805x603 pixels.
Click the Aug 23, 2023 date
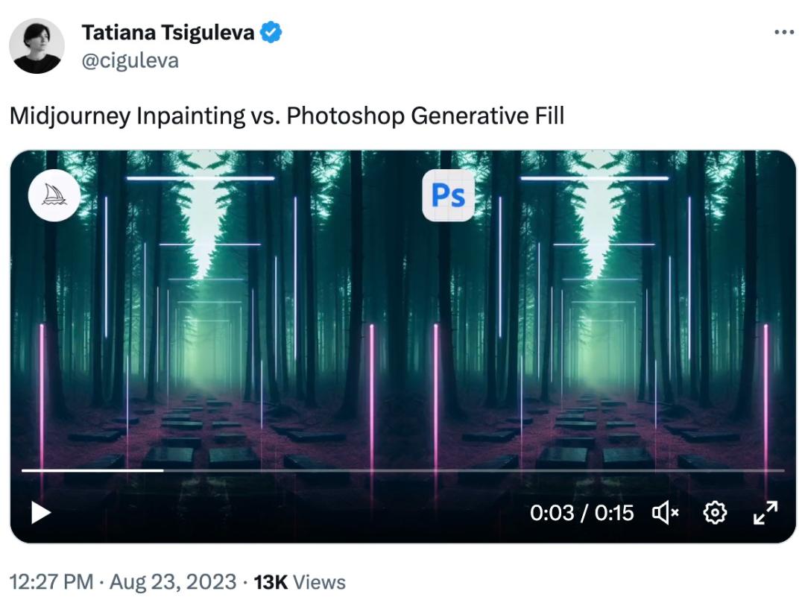click(x=173, y=582)
